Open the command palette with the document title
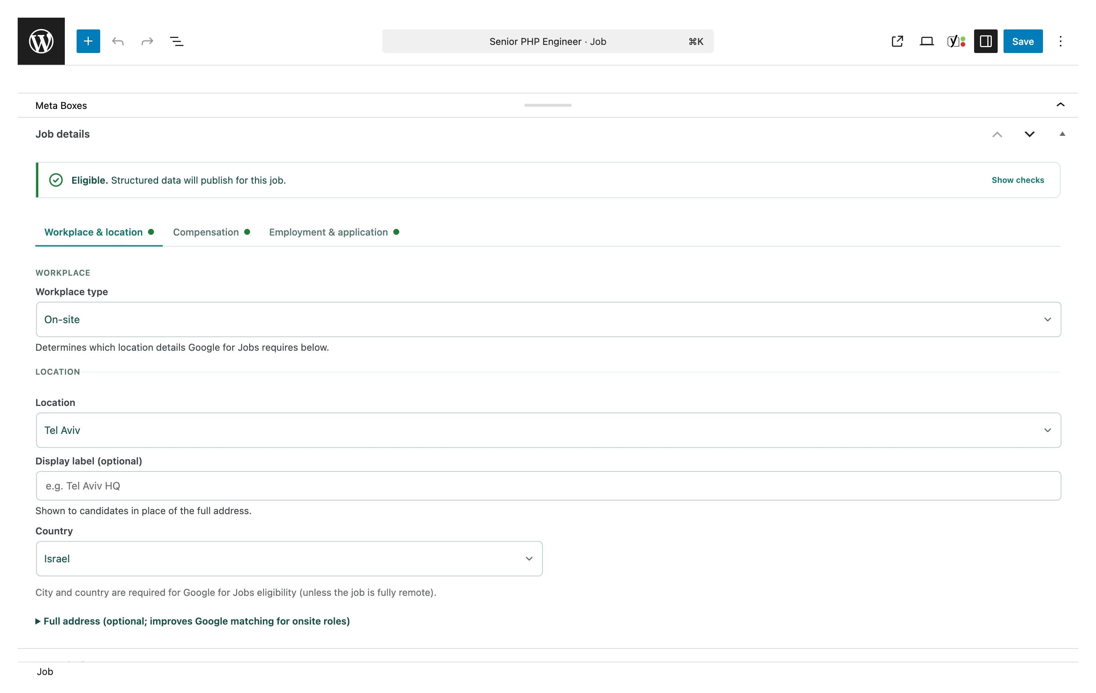Image resolution: width=1096 pixels, height=693 pixels. click(x=548, y=41)
